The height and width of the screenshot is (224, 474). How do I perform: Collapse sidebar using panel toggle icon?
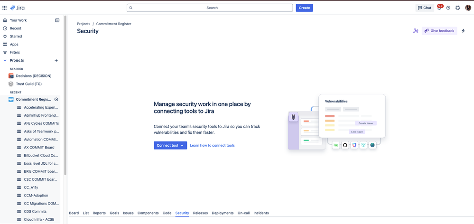(x=57, y=20)
